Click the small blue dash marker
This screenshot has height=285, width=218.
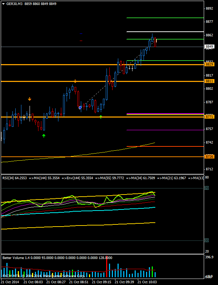click(81, 33)
